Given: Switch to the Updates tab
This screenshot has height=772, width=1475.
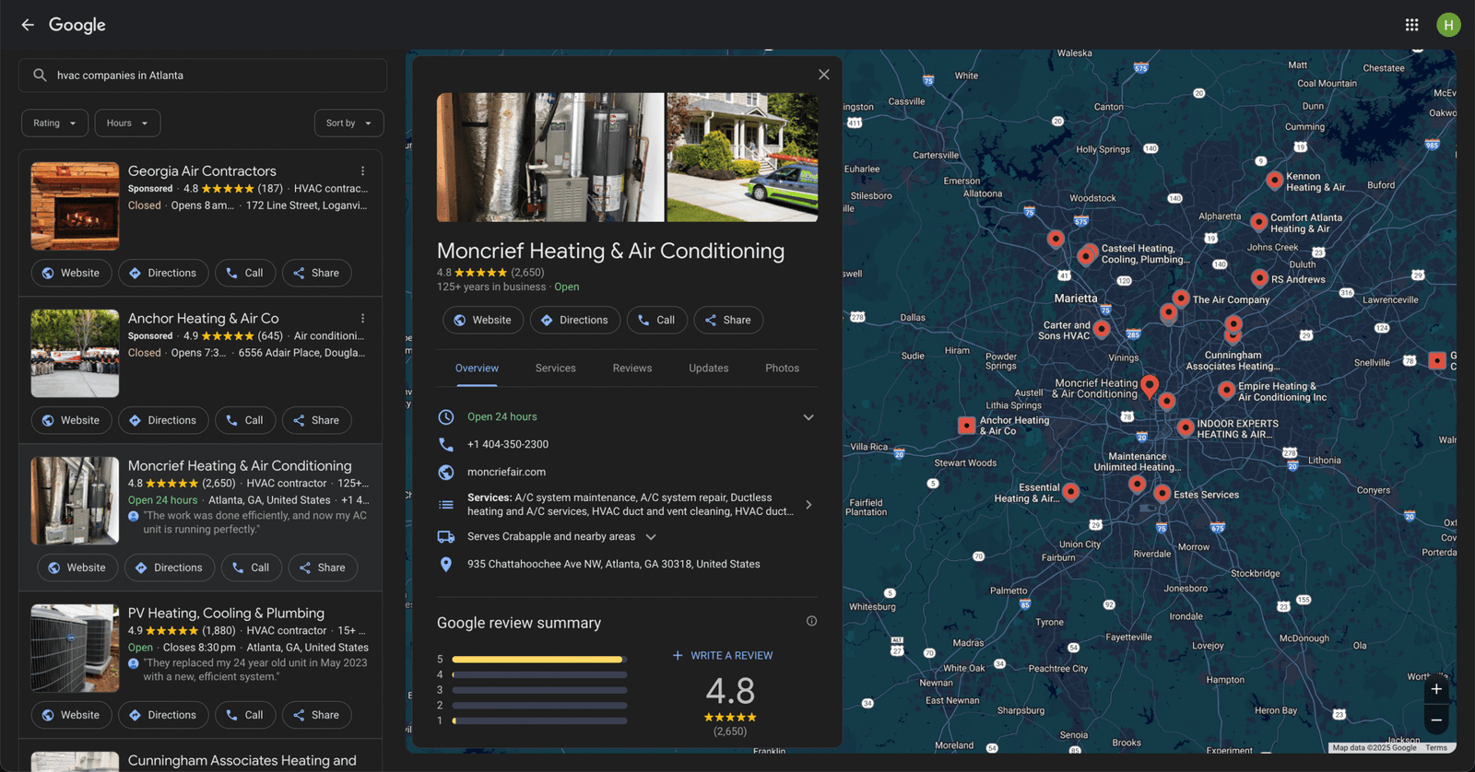Looking at the screenshot, I should 709,368.
